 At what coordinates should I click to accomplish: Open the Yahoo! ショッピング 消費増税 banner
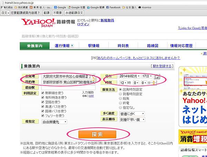[x=193, y=137]
